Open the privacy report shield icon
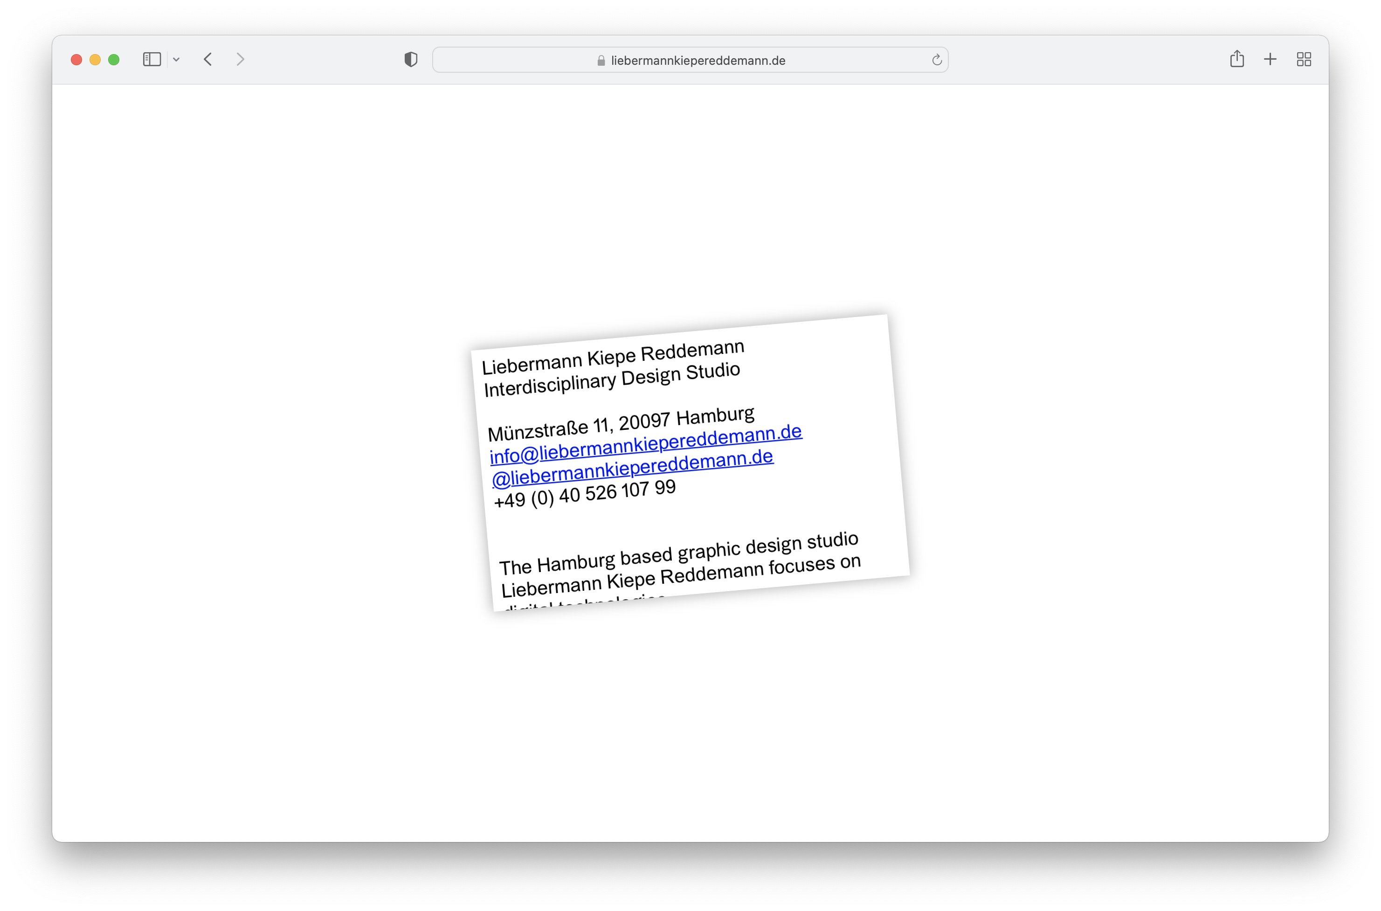 pyautogui.click(x=411, y=59)
